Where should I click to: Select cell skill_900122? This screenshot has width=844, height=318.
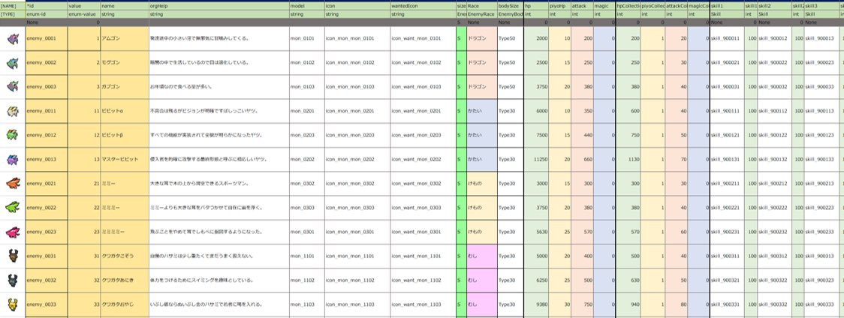(775, 135)
